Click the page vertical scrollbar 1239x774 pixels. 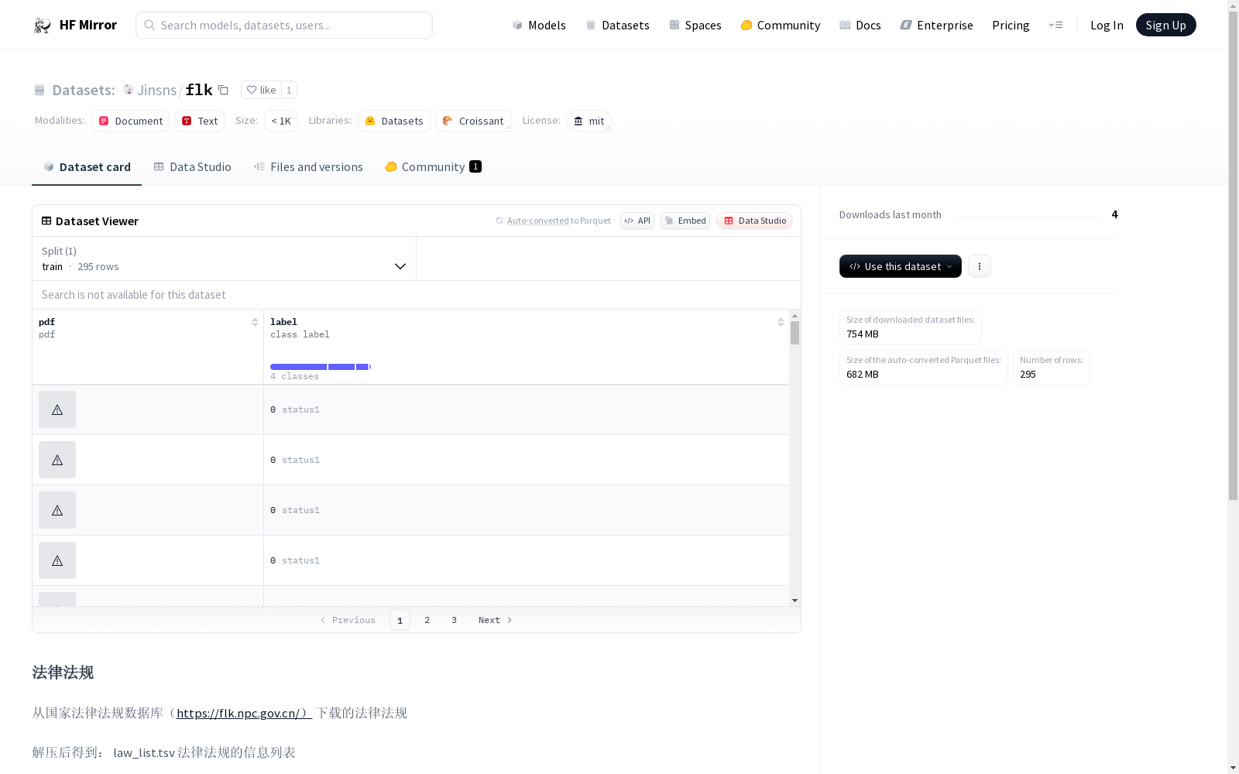(x=1233, y=255)
